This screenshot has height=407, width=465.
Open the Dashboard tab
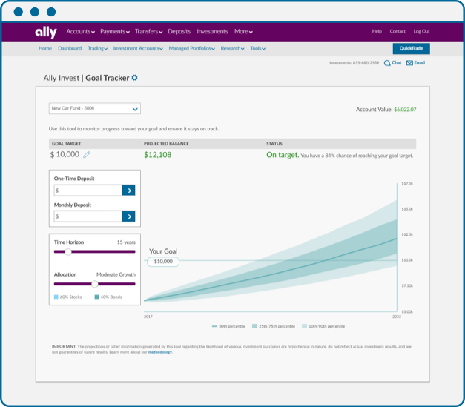(70, 48)
